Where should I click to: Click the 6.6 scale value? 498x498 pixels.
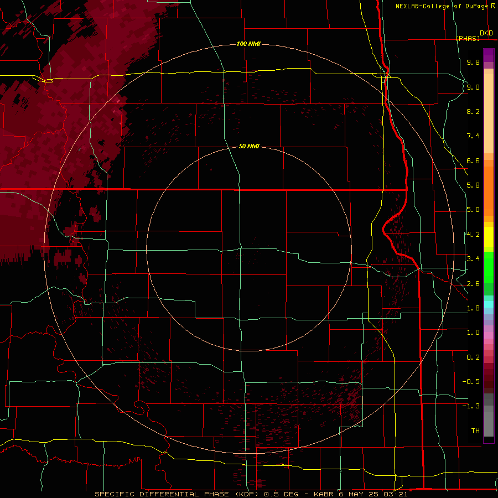click(x=473, y=160)
